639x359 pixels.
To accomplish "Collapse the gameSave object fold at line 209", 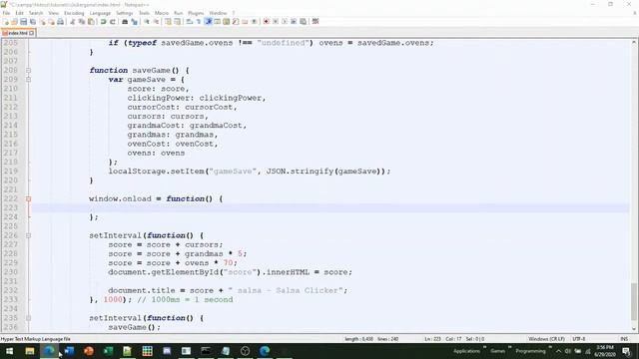I will click(x=28, y=80).
